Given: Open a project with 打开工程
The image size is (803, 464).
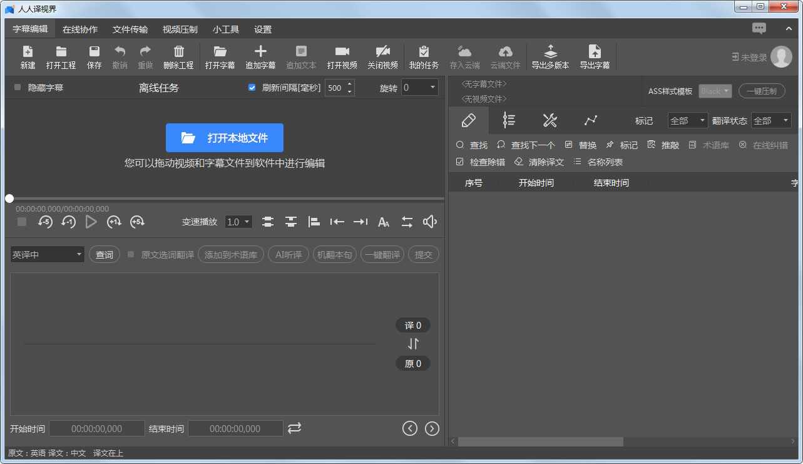Looking at the screenshot, I should 61,57.
